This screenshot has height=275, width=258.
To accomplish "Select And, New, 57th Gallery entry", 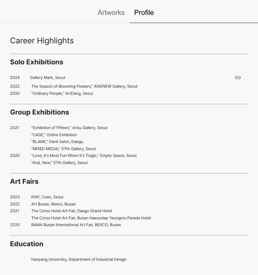I will pyautogui.click(x=59, y=163).
